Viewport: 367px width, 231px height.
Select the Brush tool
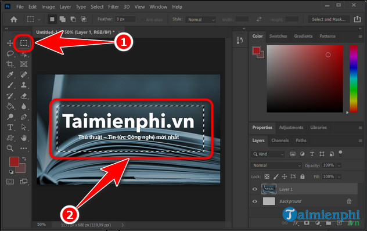pyautogui.click(x=10, y=85)
